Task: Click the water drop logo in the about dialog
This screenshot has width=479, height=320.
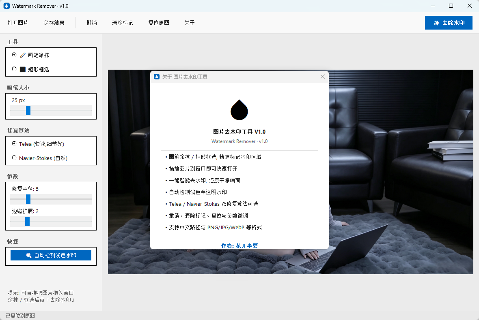Action: click(239, 110)
